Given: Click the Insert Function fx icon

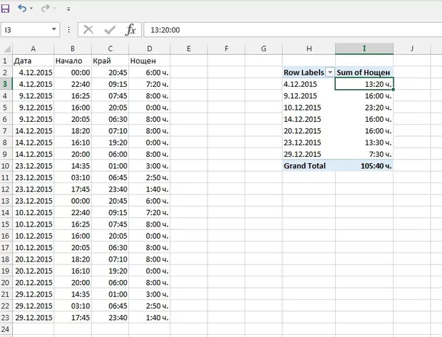Looking at the screenshot, I should pos(130,29).
